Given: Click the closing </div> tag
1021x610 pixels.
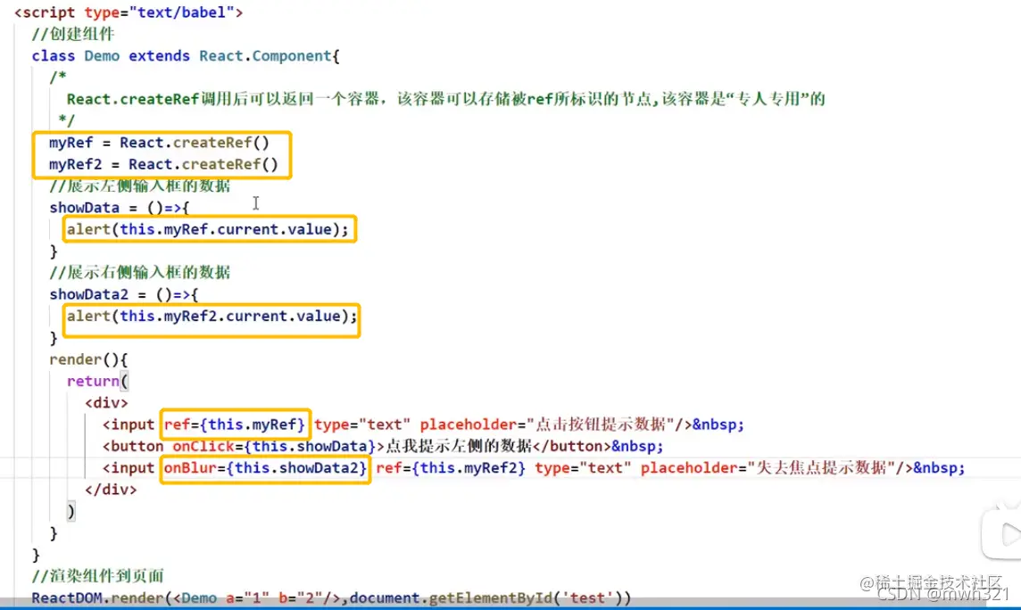Looking at the screenshot, I should click(111, 489).
